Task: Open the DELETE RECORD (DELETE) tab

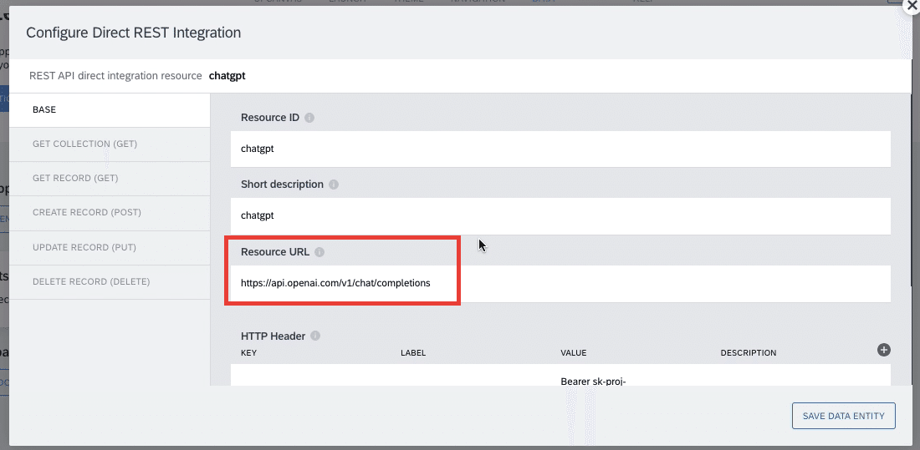Action: [110, 282]
